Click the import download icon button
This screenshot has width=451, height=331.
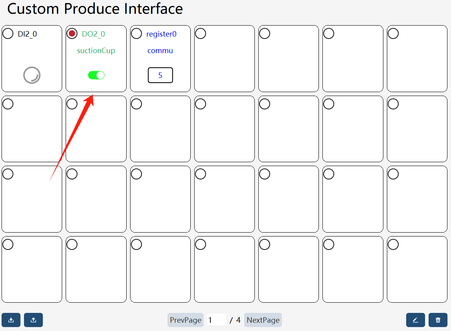(11, 320)
